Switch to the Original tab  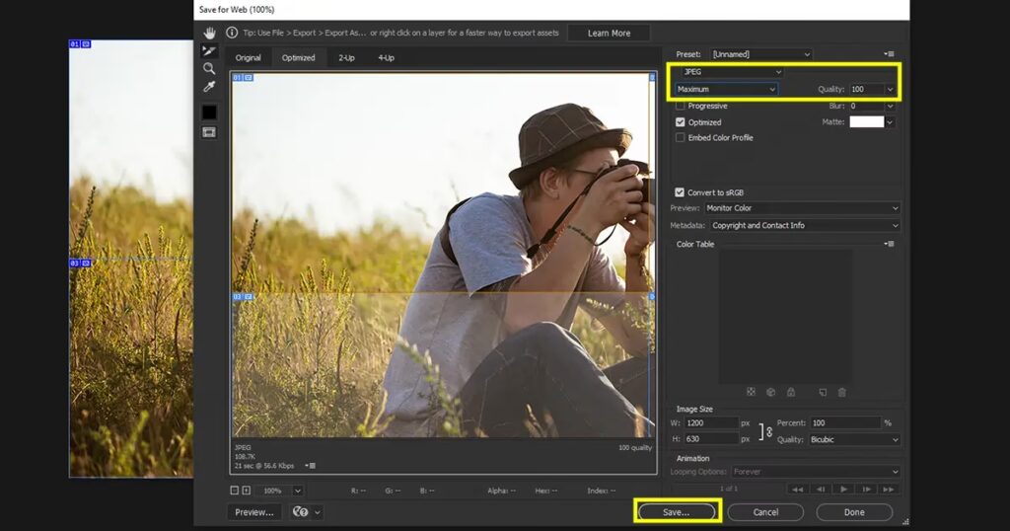(248, 58)
